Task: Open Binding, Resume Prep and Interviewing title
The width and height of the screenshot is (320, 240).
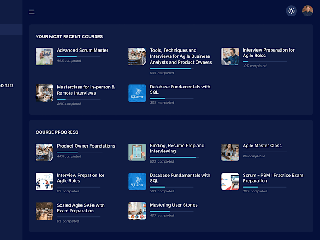Action: point(177,148)
